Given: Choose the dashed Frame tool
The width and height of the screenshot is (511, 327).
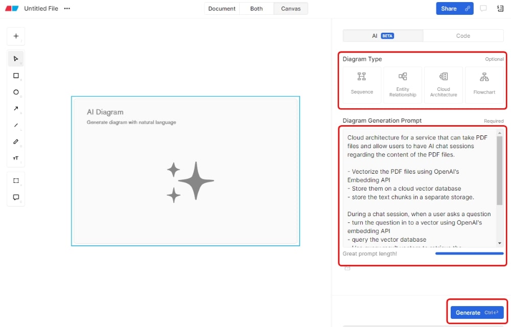Looking at the screenshot, I should click(16, 181).
